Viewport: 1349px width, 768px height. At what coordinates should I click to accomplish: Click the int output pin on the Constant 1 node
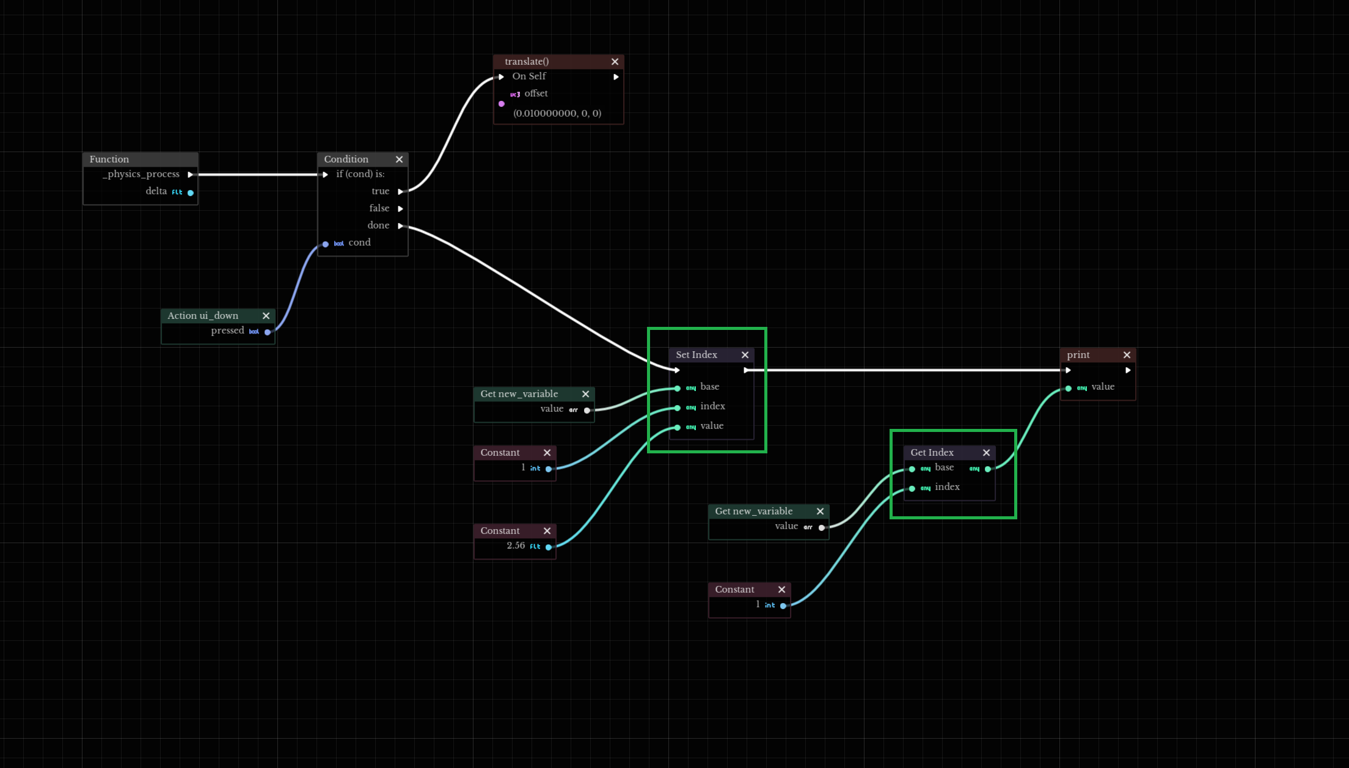(x=549, y=469)
